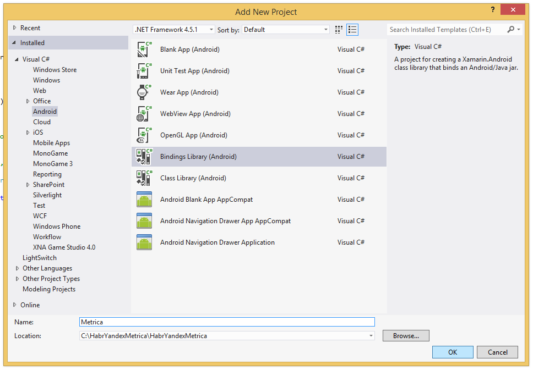Select Android Navigation Drawer Application name

[217, 242]
